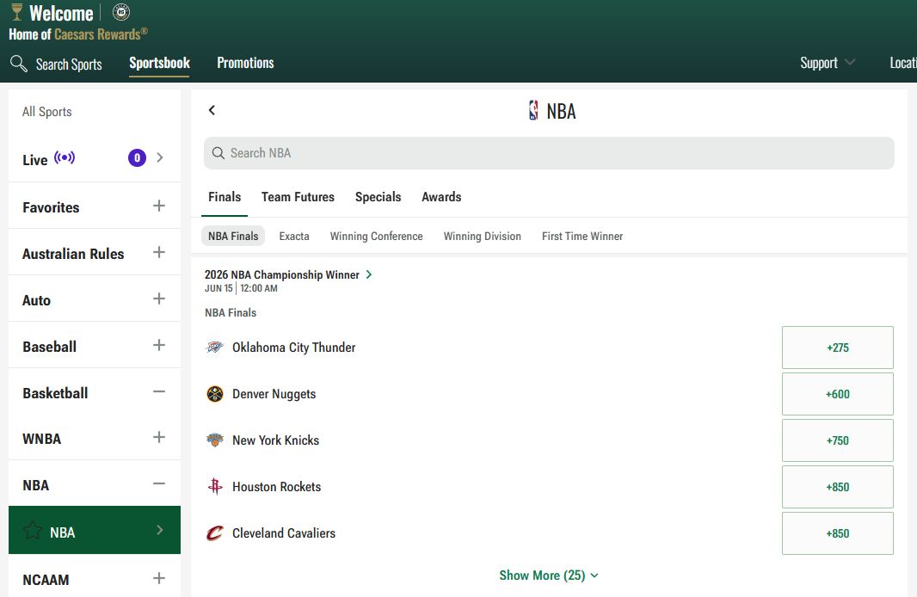Expand the Baseball category in the sidebar
917x597 pixels.
click(158, 346)
